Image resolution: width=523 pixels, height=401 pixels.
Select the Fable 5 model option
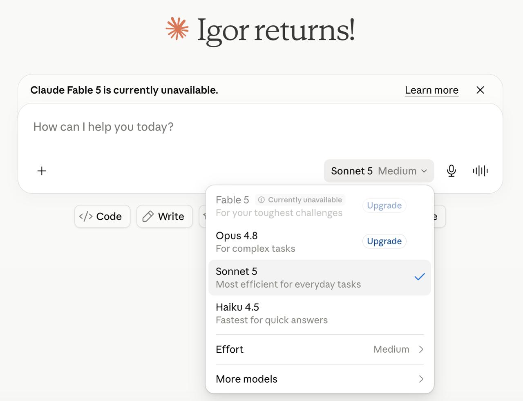320,206
